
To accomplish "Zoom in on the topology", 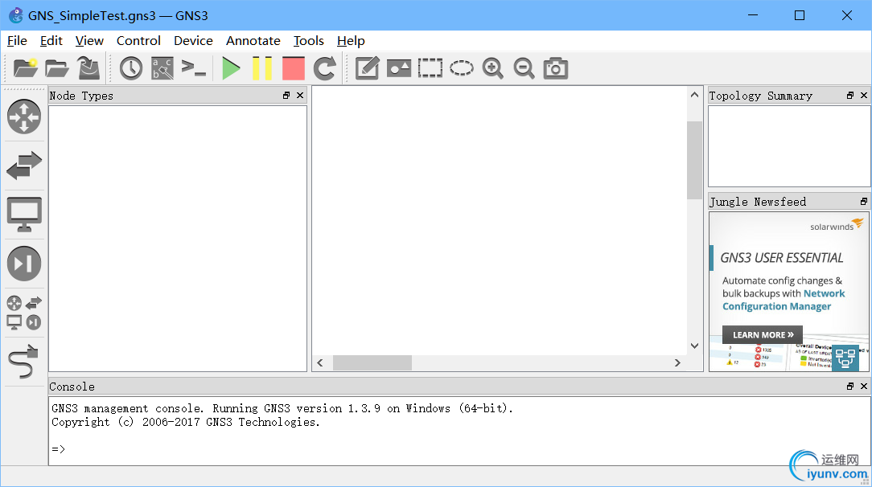I will 493,68.
